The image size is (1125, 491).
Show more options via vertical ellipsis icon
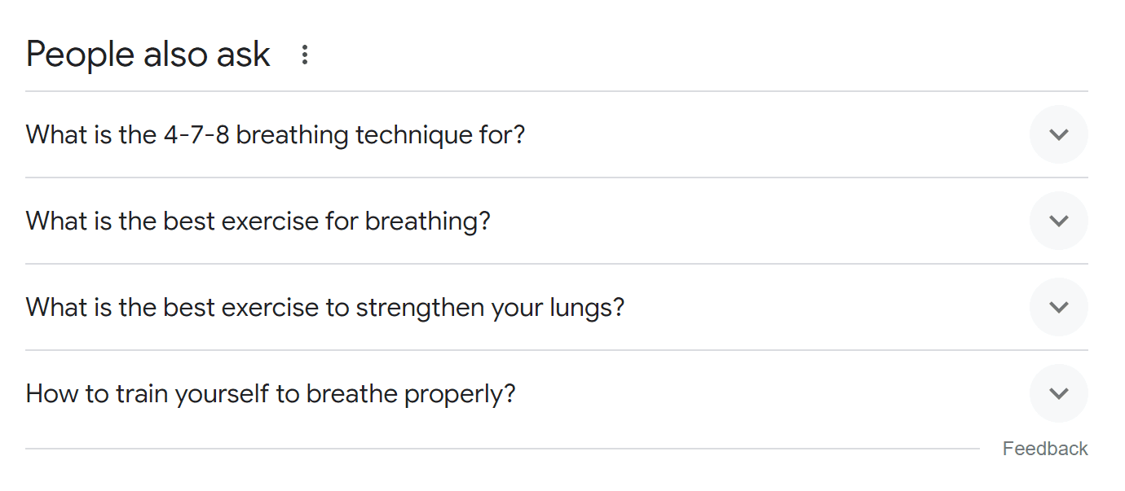pos(304,55)
